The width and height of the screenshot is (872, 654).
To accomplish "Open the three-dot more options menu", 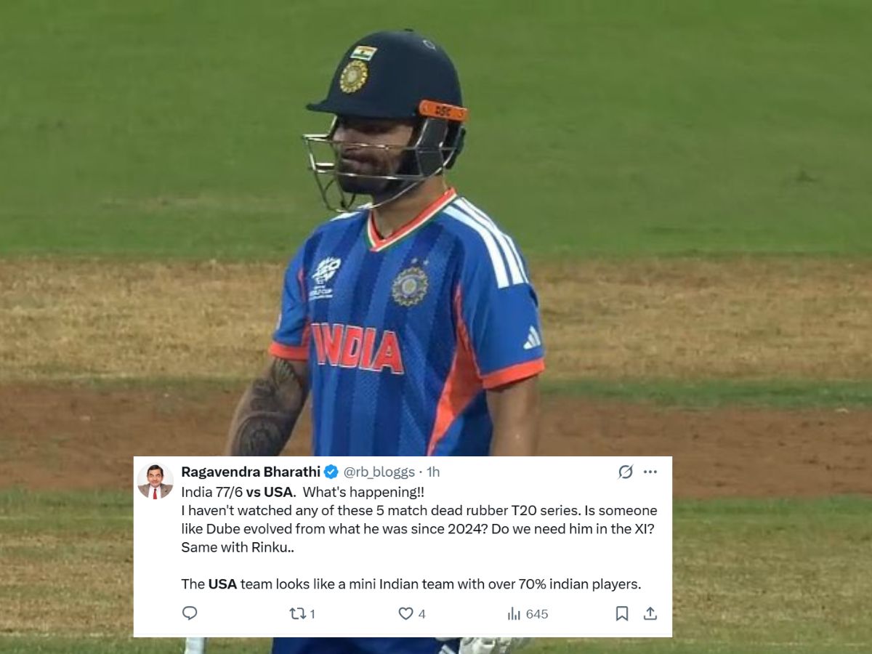I will (x=650, y=472).
